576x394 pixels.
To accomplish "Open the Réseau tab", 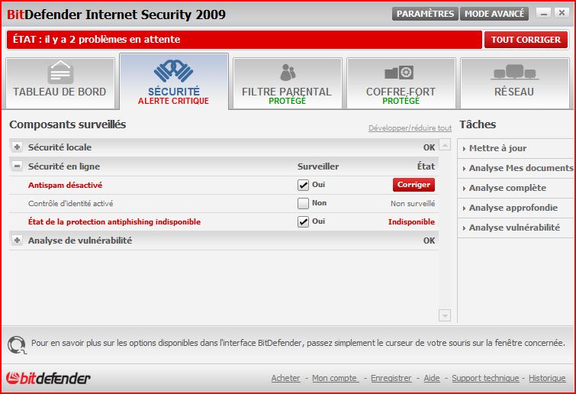I will pyautogui.click(x=515, y=83).
